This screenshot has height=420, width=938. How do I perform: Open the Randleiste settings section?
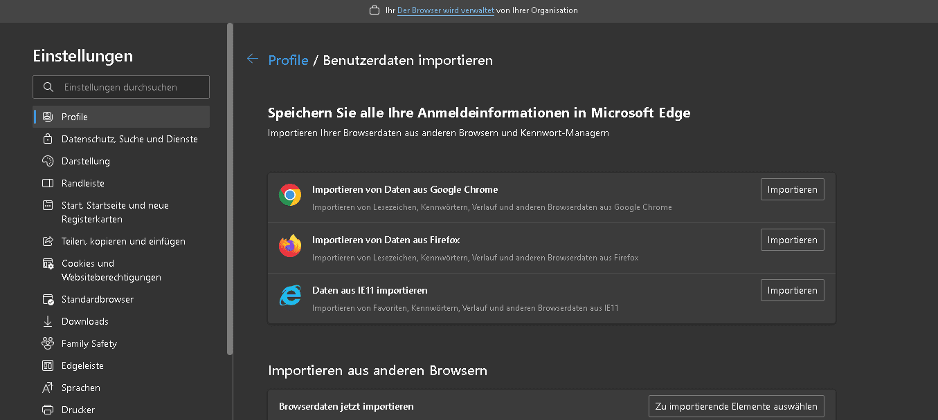coord(83,183)
